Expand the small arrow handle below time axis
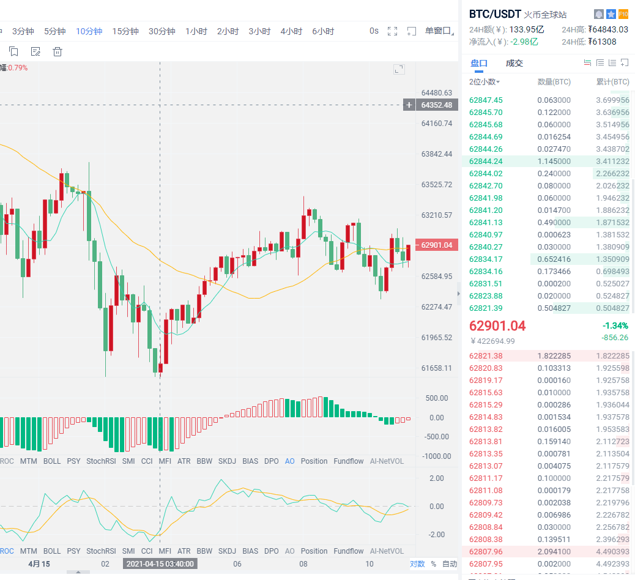The image size is (635, 580). pyautogui.click(x=78, y=573)
